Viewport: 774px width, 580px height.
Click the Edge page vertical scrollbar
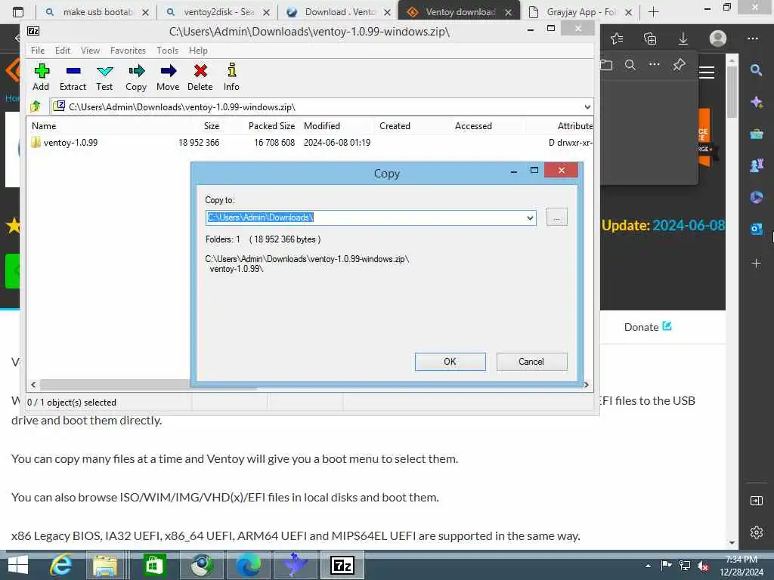click(x=732, y=94)
